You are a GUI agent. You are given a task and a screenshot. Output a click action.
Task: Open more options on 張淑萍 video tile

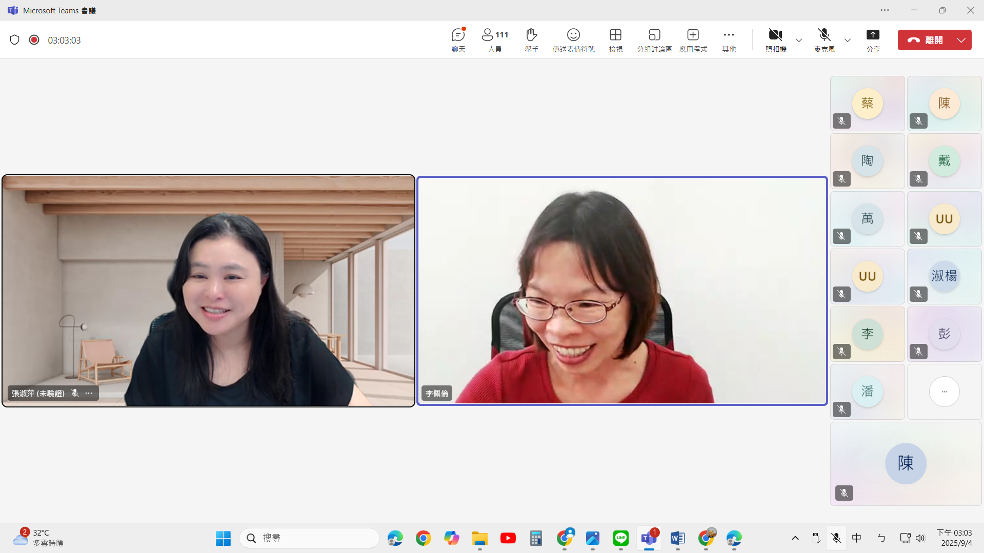[x=89, y=393]
